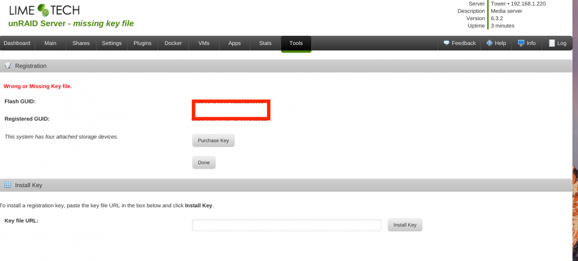The height and width of the screenshot is (261, 578).
Task: Switch to the Main tab
Action: click(x=50, y=43)
